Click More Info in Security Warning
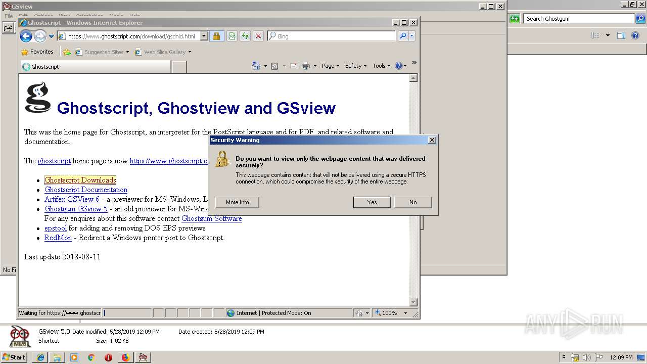Viewport: 647px width, 364px height. pos(237,202)
